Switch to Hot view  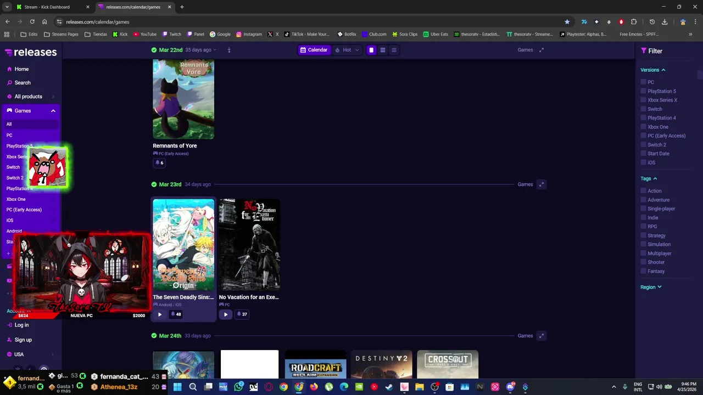(x=343, y=50)
